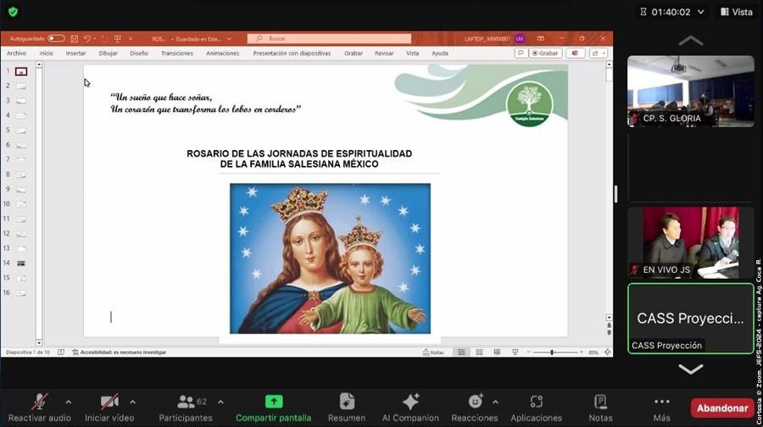Click the Virgin Mary image on slide

click(330, 258)
